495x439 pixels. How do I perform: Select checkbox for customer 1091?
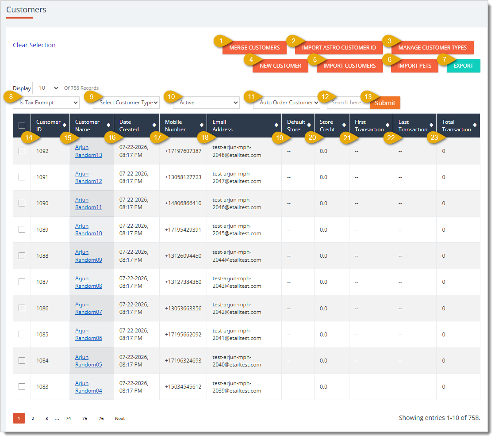coord(22,177)
